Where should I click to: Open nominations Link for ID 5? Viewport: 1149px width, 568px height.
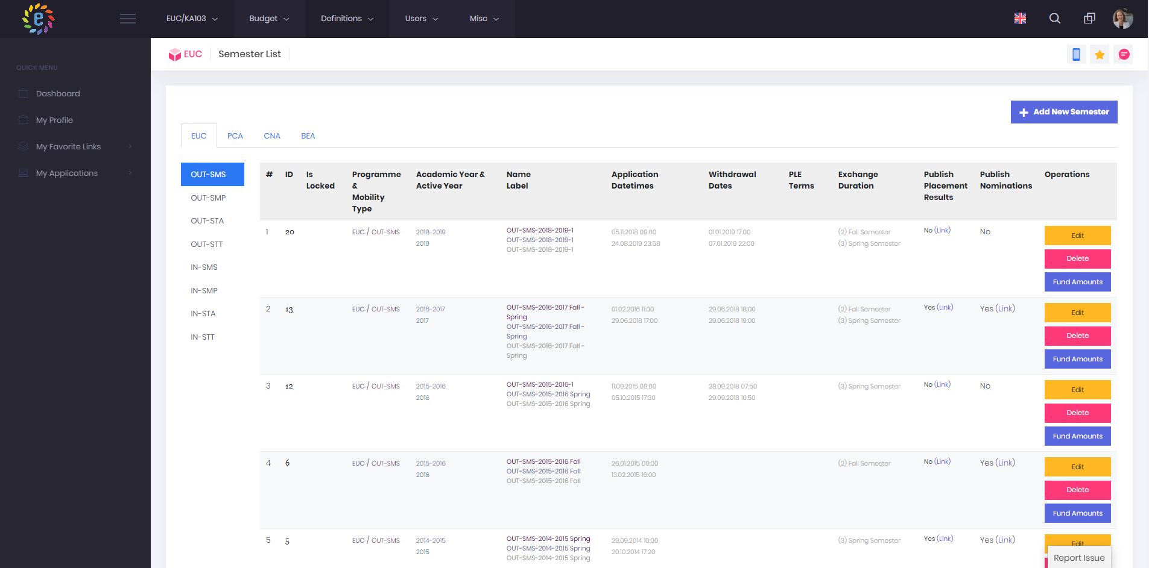click(x=1005, y=540)
